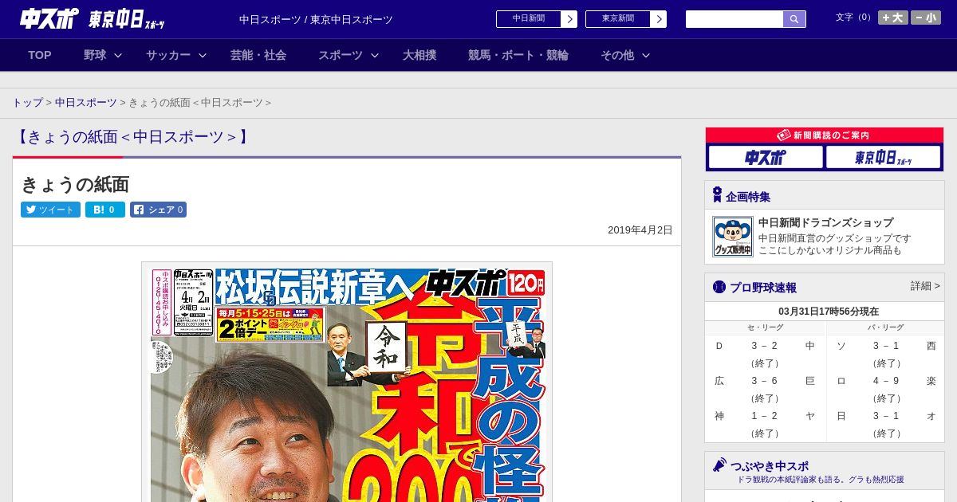Click the 企画特集 ribbon icon

pos(716,195)
